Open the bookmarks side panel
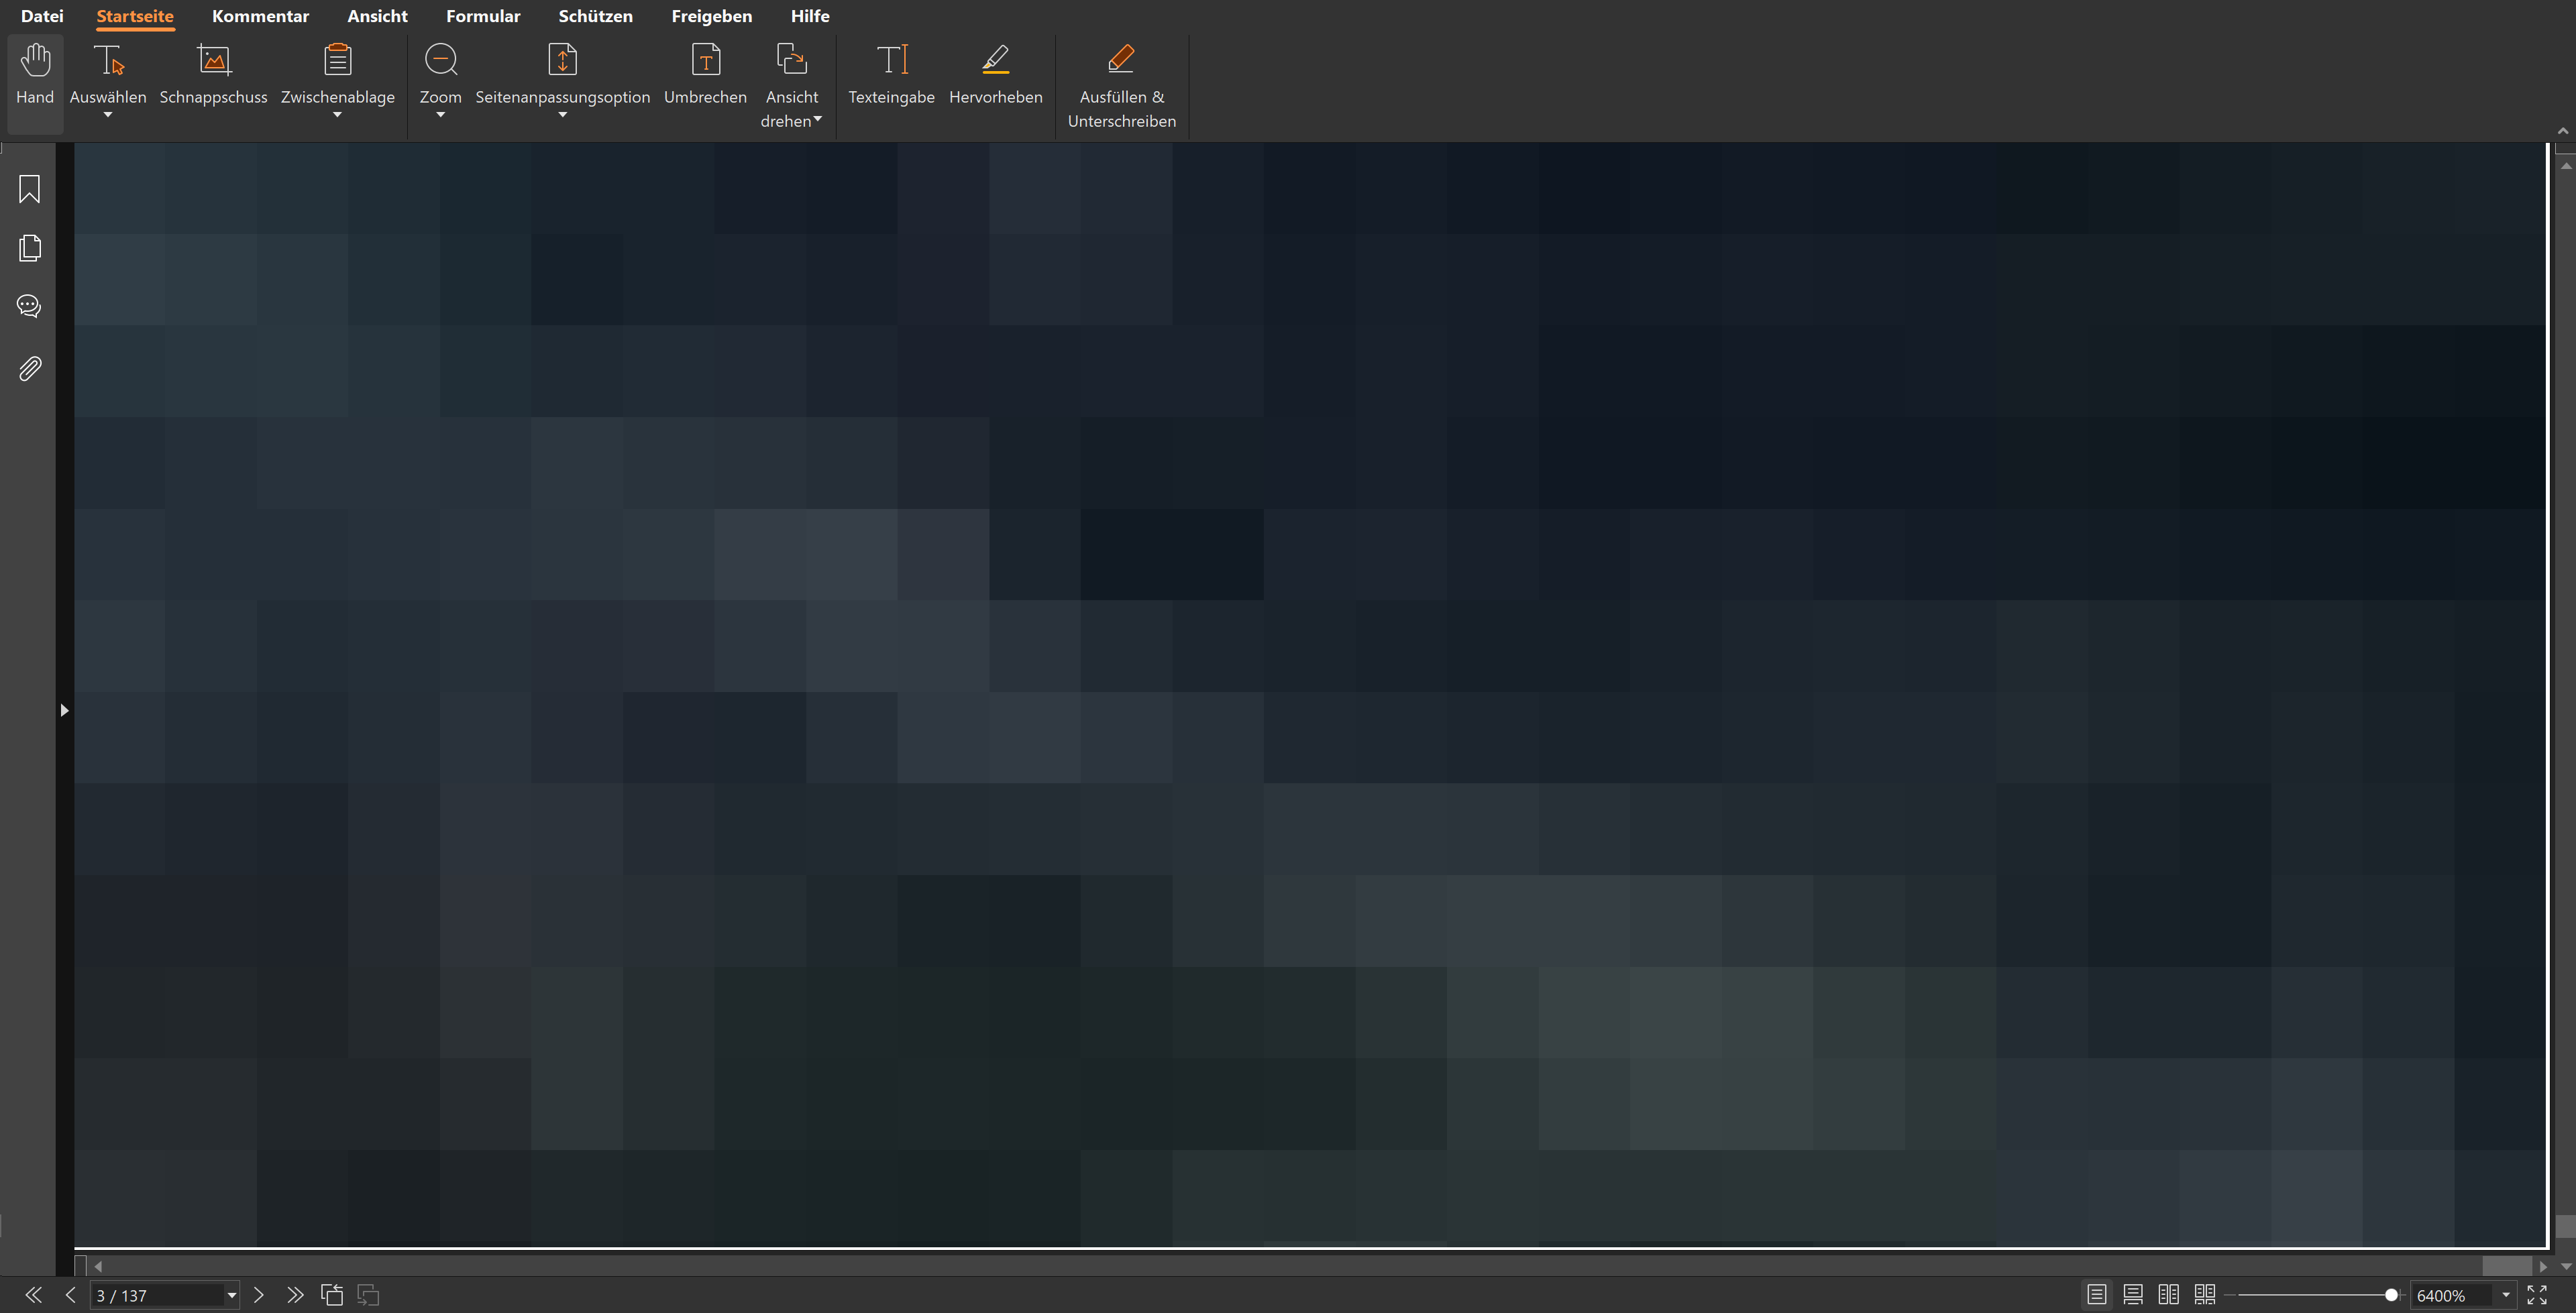The height and width of the screenshot is (1313, 2576). click(x=30, y=189)
